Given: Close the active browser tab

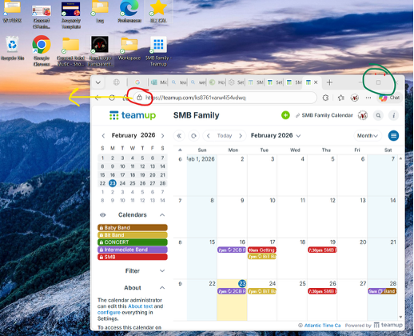Looking at the screenshot, I should 316,82.
